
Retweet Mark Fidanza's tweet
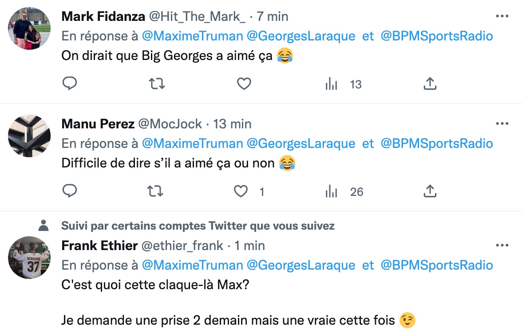[x=156, y=83]
